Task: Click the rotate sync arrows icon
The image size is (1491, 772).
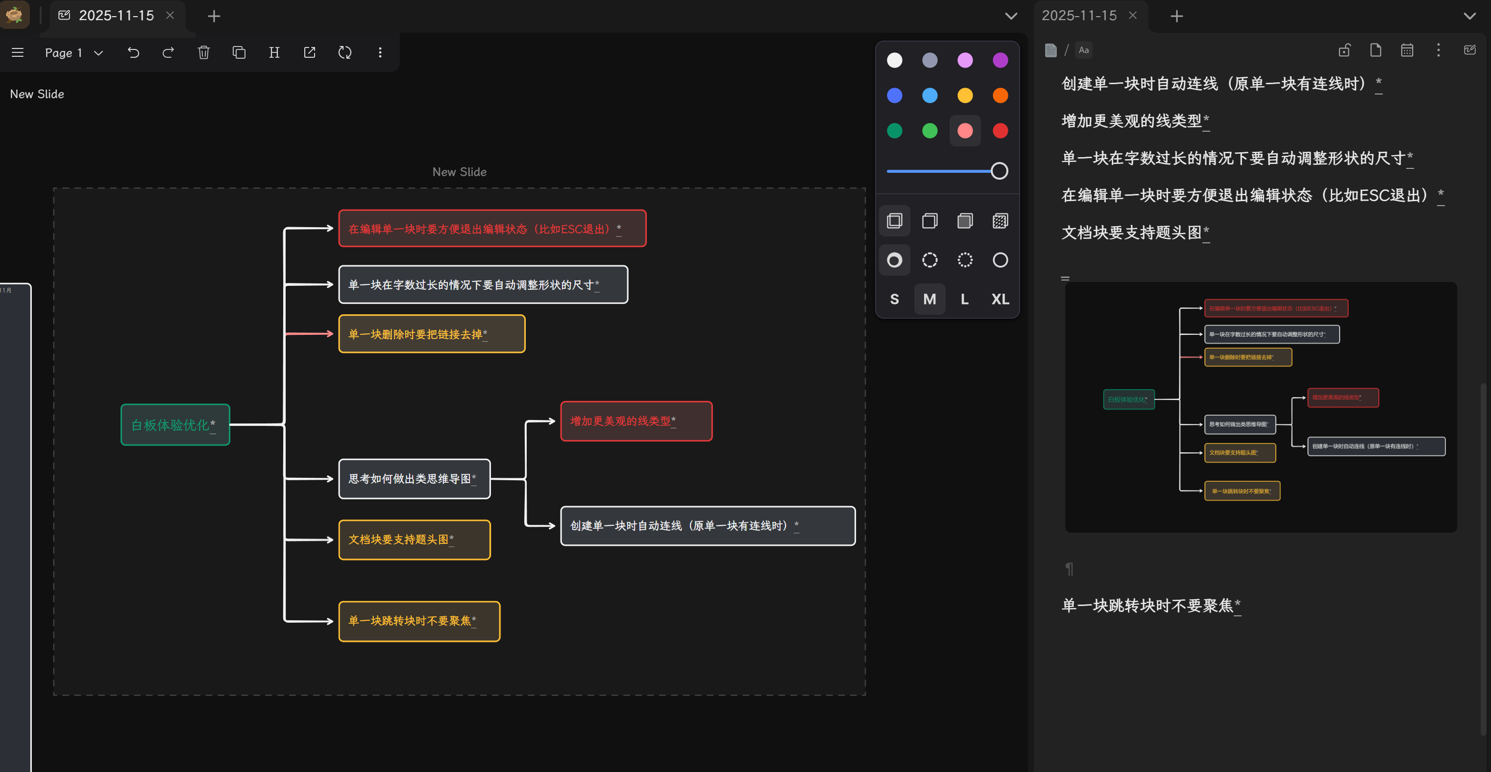Action: 345,52
